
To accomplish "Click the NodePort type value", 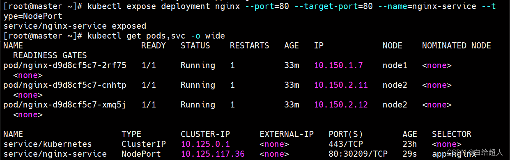I will click(x=141, y=154).
